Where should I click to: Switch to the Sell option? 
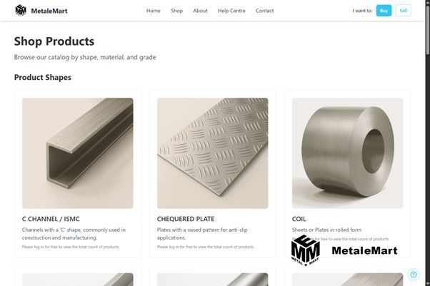click(x=403, y=11)
